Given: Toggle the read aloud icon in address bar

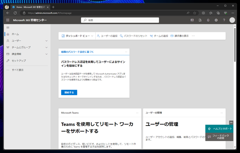Looking at the screenshot, I should [x=188, y=13].
